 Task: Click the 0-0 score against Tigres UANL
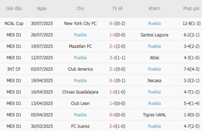tap(112, 115)
